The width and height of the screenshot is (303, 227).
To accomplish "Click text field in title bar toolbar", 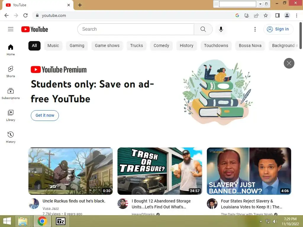I will 238,4.
